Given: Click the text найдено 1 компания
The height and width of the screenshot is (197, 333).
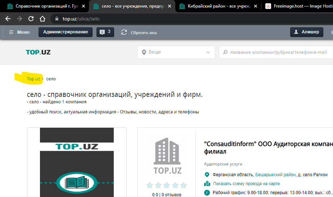Looking at the screenshot, I should (64, 102).
